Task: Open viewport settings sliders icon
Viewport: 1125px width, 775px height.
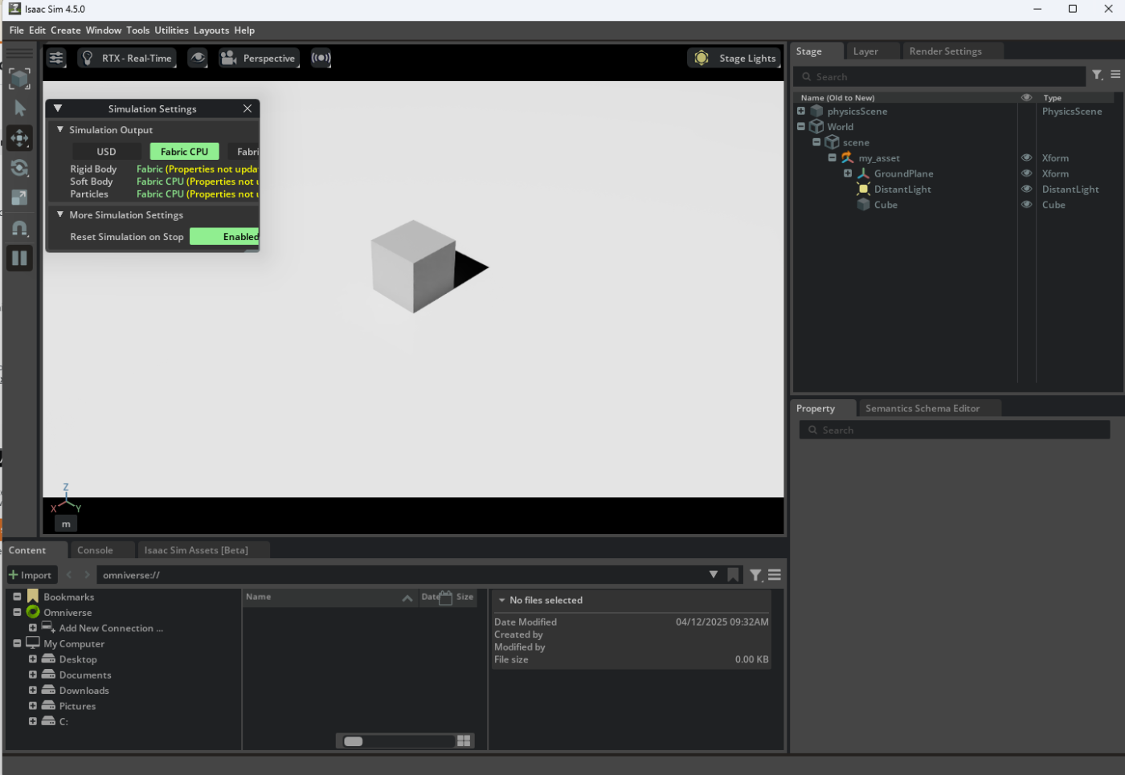Action: click(56, 58)
